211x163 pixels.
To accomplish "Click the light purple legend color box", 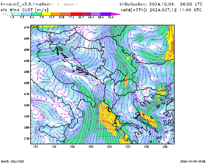I will tap(95, 14).
